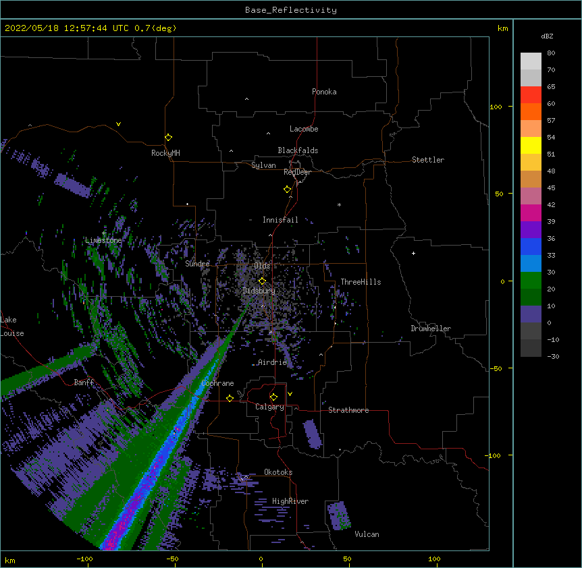Click the Drumheller label
This screenshot has height=568, width=582.
(431, 329)
